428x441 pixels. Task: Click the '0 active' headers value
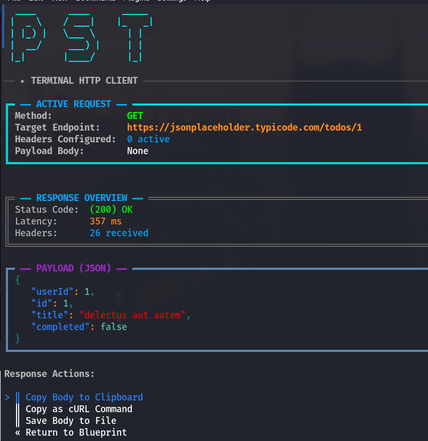[x=148, y=139]
